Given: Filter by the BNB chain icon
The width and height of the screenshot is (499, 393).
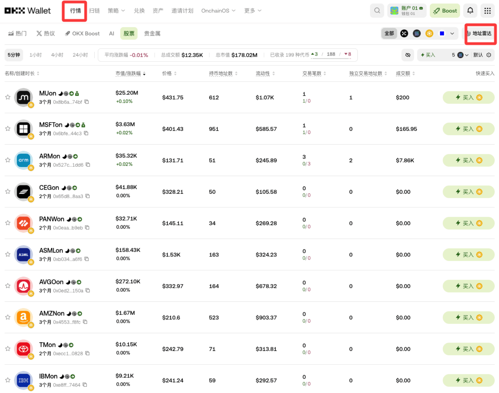Looking at the screenshot, I should (x=429, y=34).
